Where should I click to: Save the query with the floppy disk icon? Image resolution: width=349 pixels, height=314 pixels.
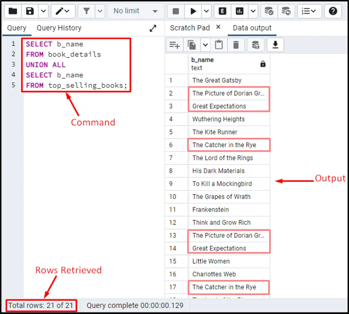pos(30,11)
